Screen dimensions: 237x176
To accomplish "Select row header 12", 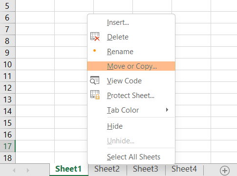I will coord(8,88).
